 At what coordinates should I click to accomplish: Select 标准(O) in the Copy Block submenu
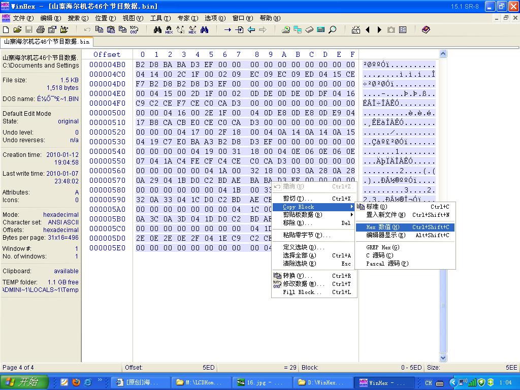(405, 207)
